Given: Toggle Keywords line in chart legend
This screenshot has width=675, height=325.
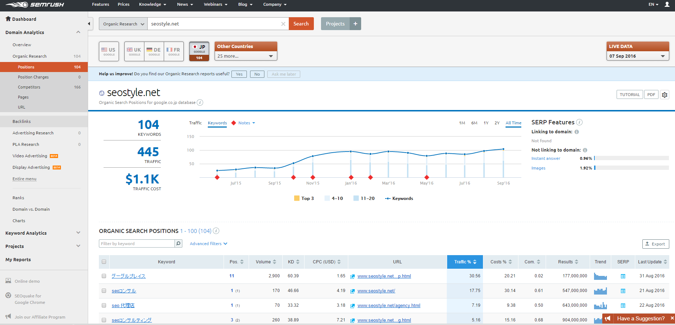Looking at the screenshot, I should click(x=399, y=198).
